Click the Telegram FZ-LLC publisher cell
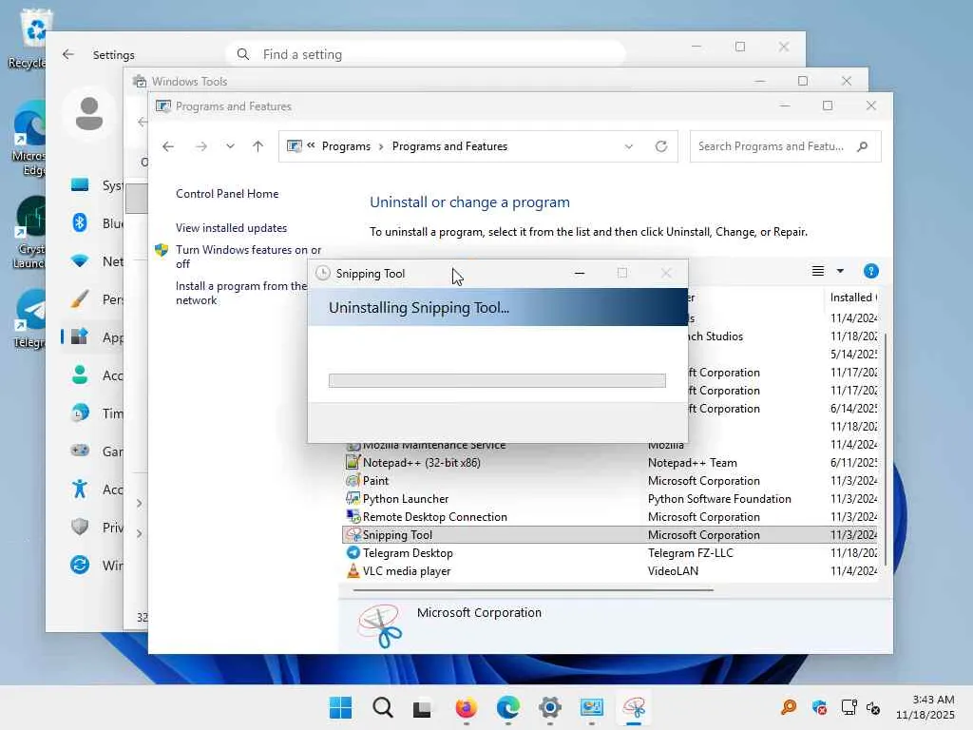Image resolution: width=973 pixels, height=730 pixels. click(x=690, y=552)
